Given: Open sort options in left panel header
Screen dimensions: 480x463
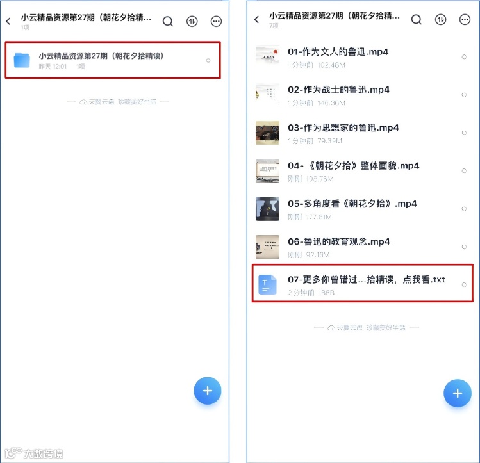Looking at the screenshot, I should tap(192, 21).
